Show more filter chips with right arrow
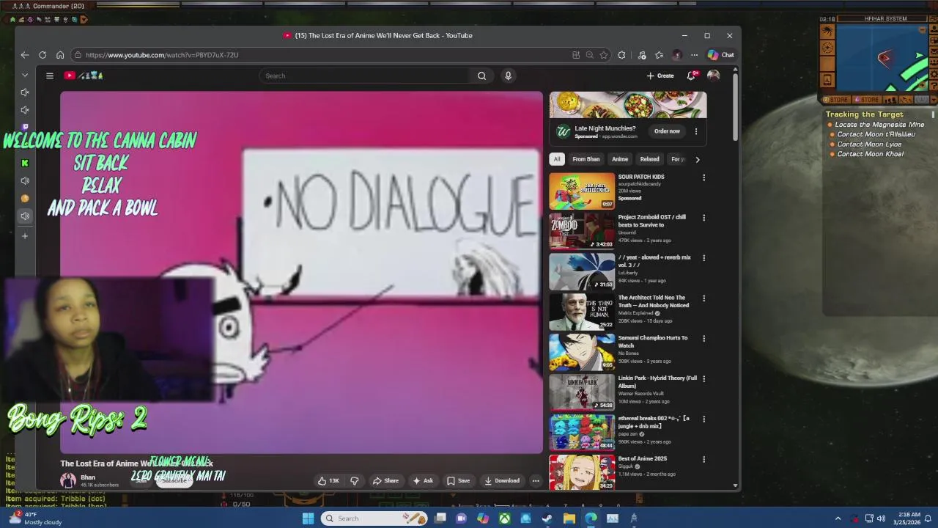Image resolution: width=938 pixels, height=528 pixels. (697, 159)
